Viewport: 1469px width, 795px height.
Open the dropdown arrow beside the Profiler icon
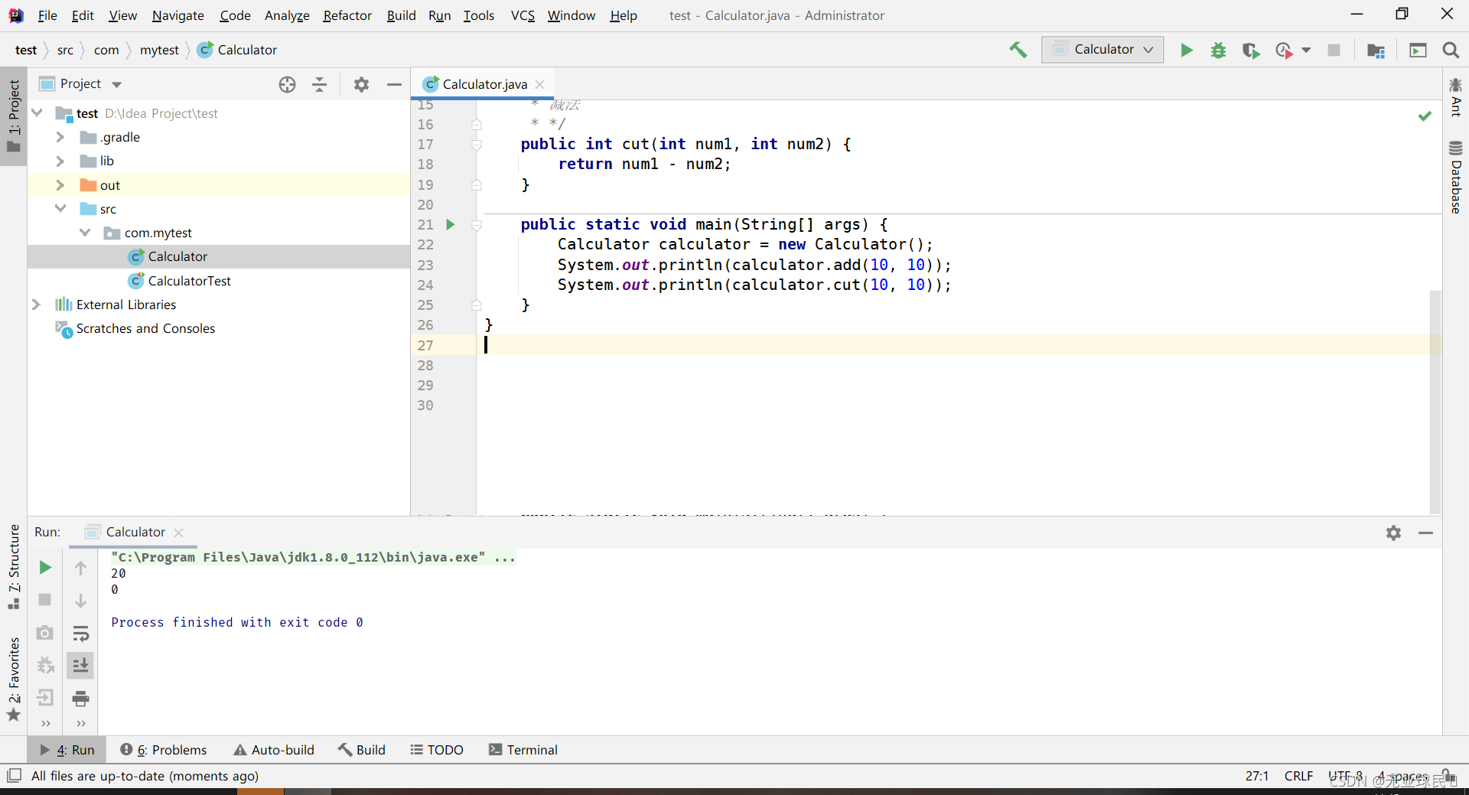click(x=1306, y=50)
